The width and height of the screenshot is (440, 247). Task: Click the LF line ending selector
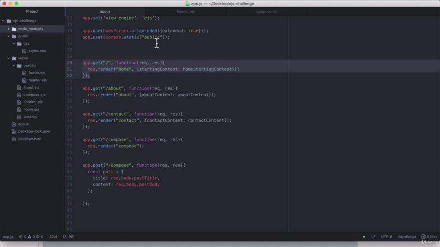point(373,236)
